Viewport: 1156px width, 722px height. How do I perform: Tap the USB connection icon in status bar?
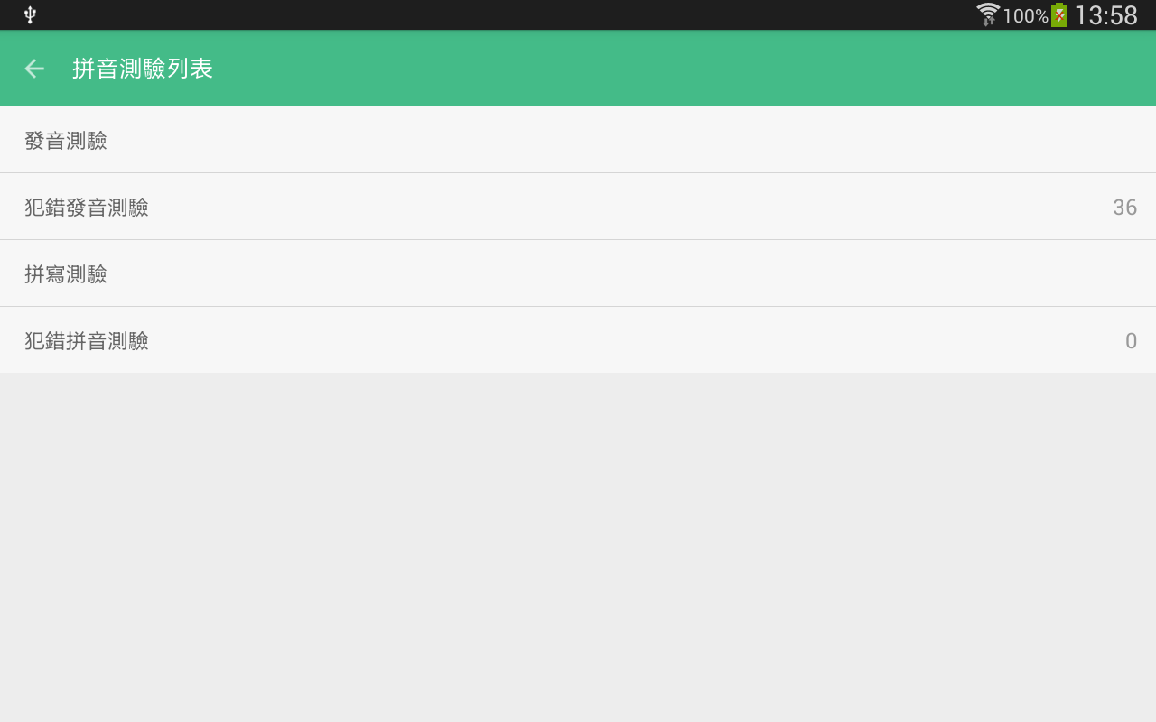[30, 14]
